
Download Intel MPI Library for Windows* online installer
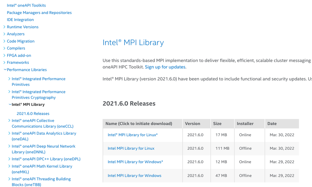click(135, 162)
